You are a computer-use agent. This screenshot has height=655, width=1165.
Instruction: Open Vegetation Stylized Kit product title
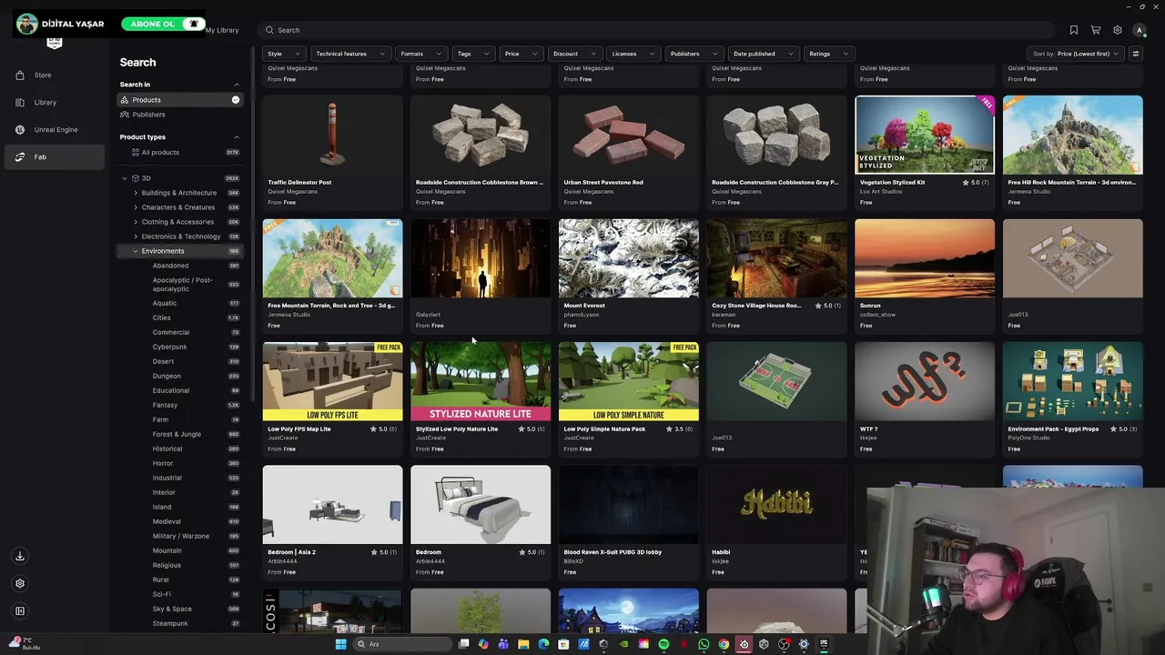tap(892, 182)
